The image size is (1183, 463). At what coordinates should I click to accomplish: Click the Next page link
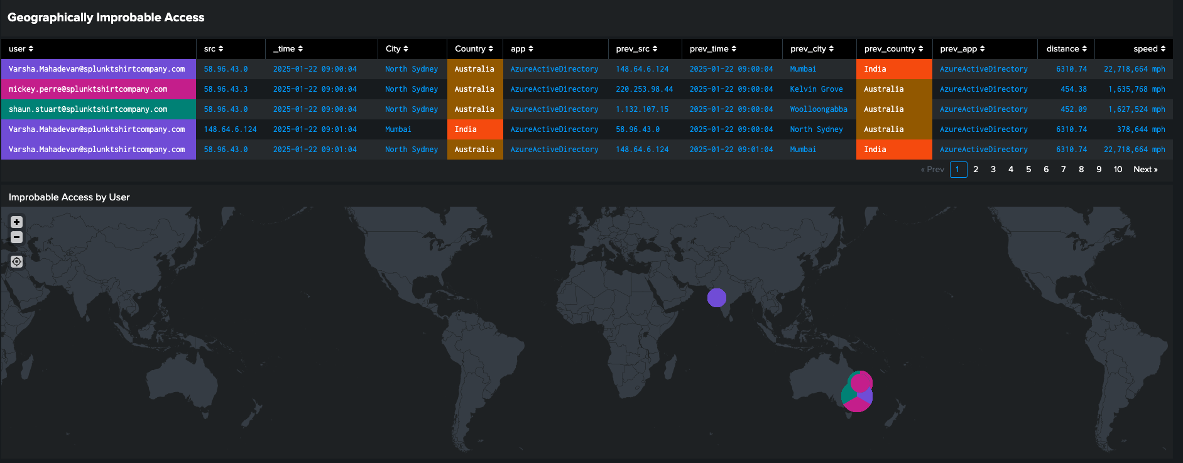[1145, 170]
